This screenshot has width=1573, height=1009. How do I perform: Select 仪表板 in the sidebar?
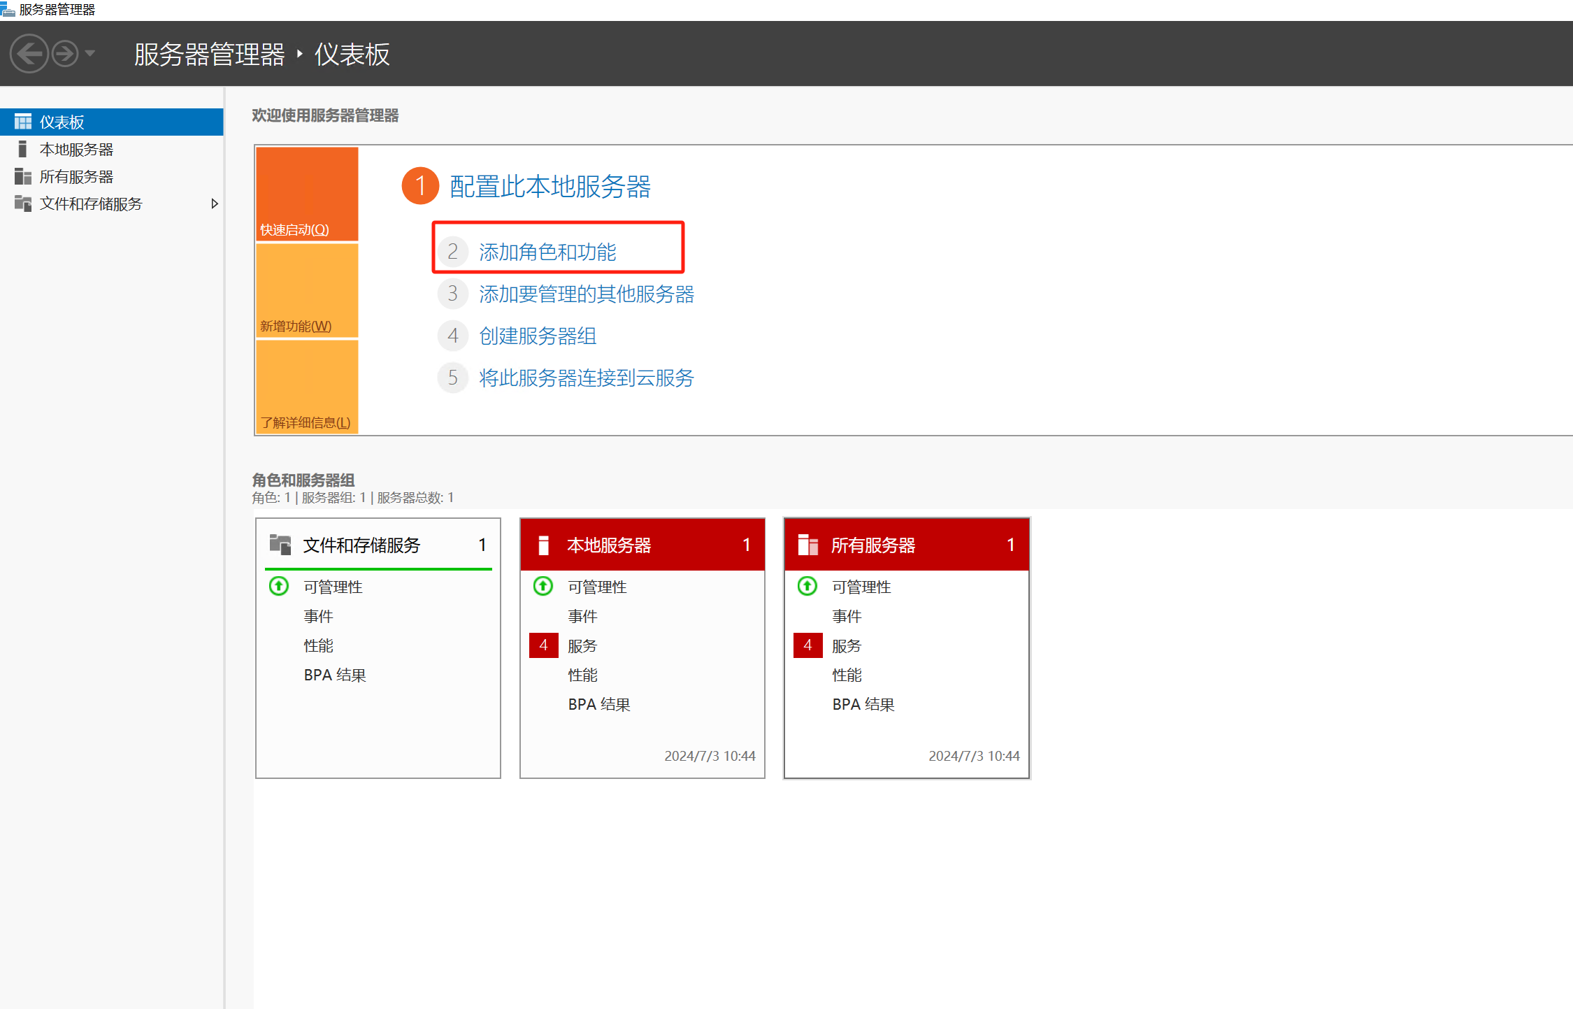pyautogui.click(x=62, y=122)
